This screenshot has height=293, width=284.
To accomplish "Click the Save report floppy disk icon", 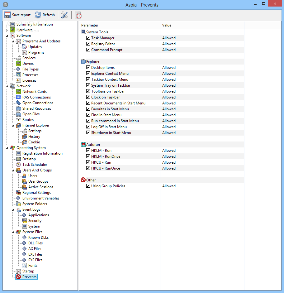I will point(7,15).
